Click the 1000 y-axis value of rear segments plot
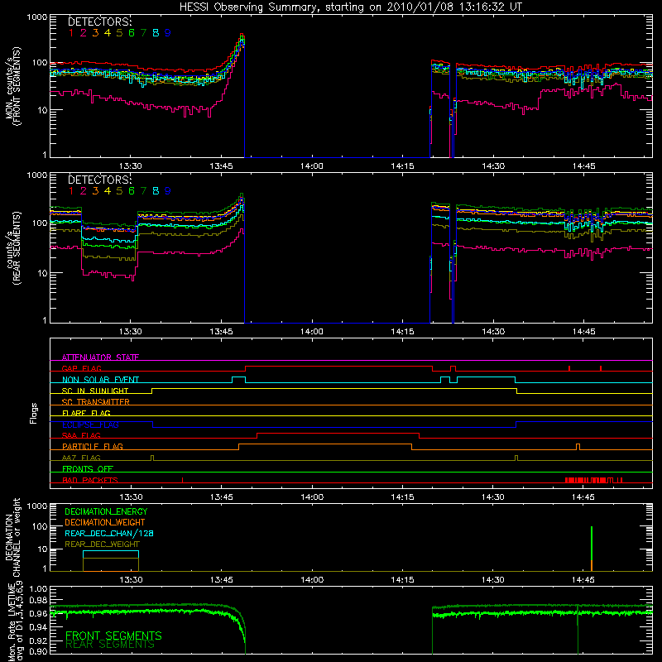Image resolution: width=662 pixels, height=662 pixels. coord(36,175)
